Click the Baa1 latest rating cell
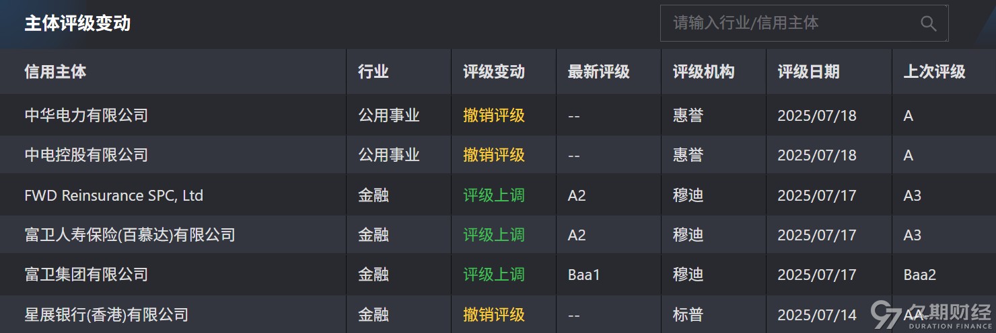 click(x=583, y=275)
